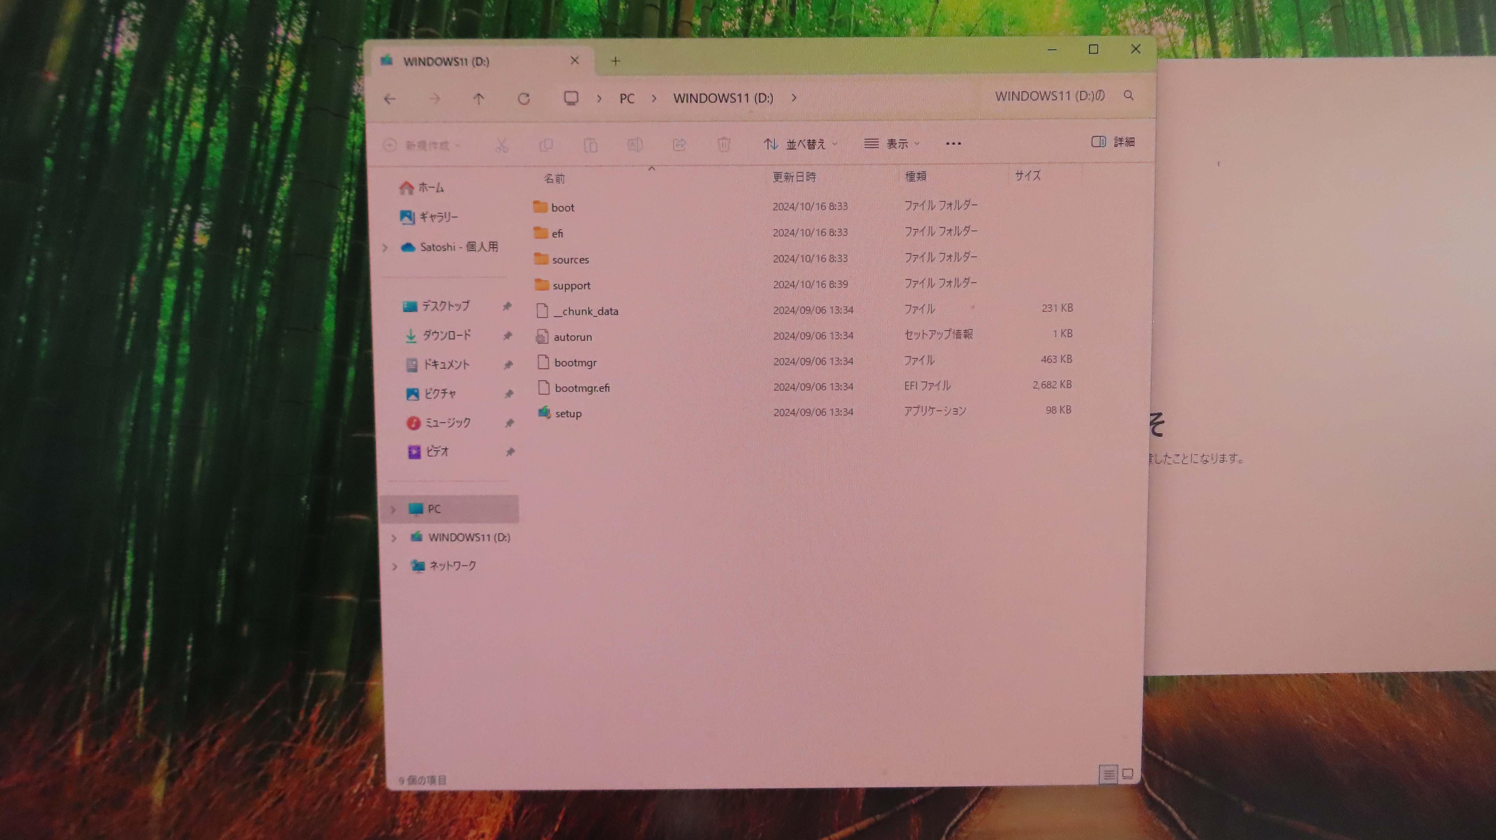Image resolution: width=1496 pixels, height=840 pixels.
Task: Sort by 更新日時 column header
Action: 794,177
